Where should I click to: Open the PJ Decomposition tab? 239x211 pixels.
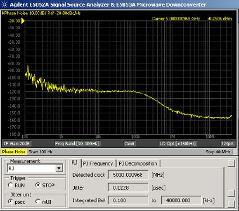(138, 164)
